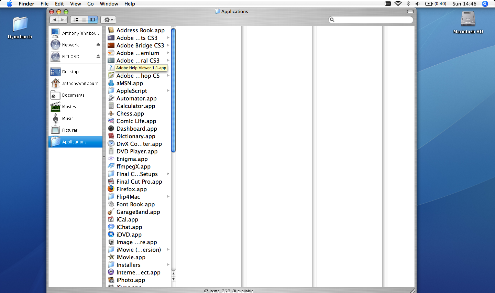Click the Calculator.app icon
The width and height of the screenshot is (495, 293).
(111, 106)
